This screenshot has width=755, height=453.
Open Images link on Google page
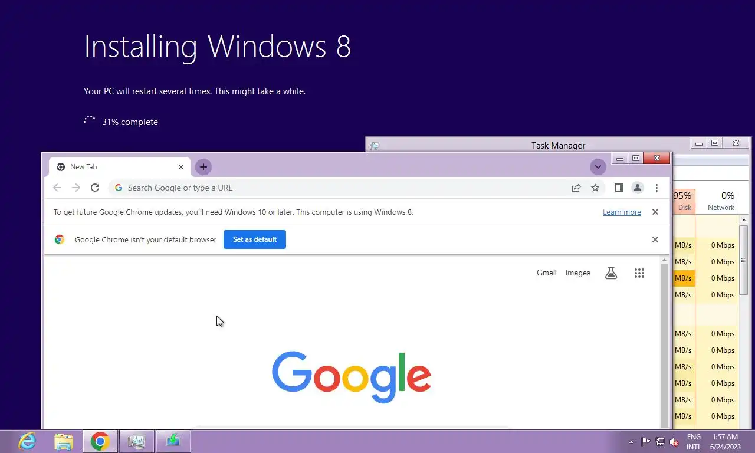click(578, 273)
